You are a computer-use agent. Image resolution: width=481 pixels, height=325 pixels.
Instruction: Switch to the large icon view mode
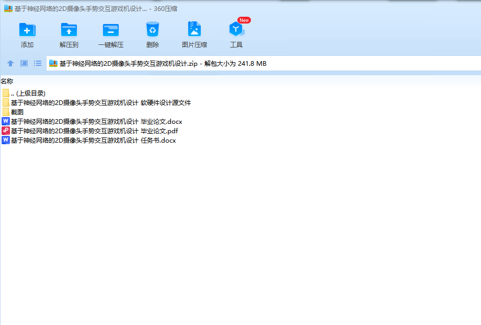24,63
